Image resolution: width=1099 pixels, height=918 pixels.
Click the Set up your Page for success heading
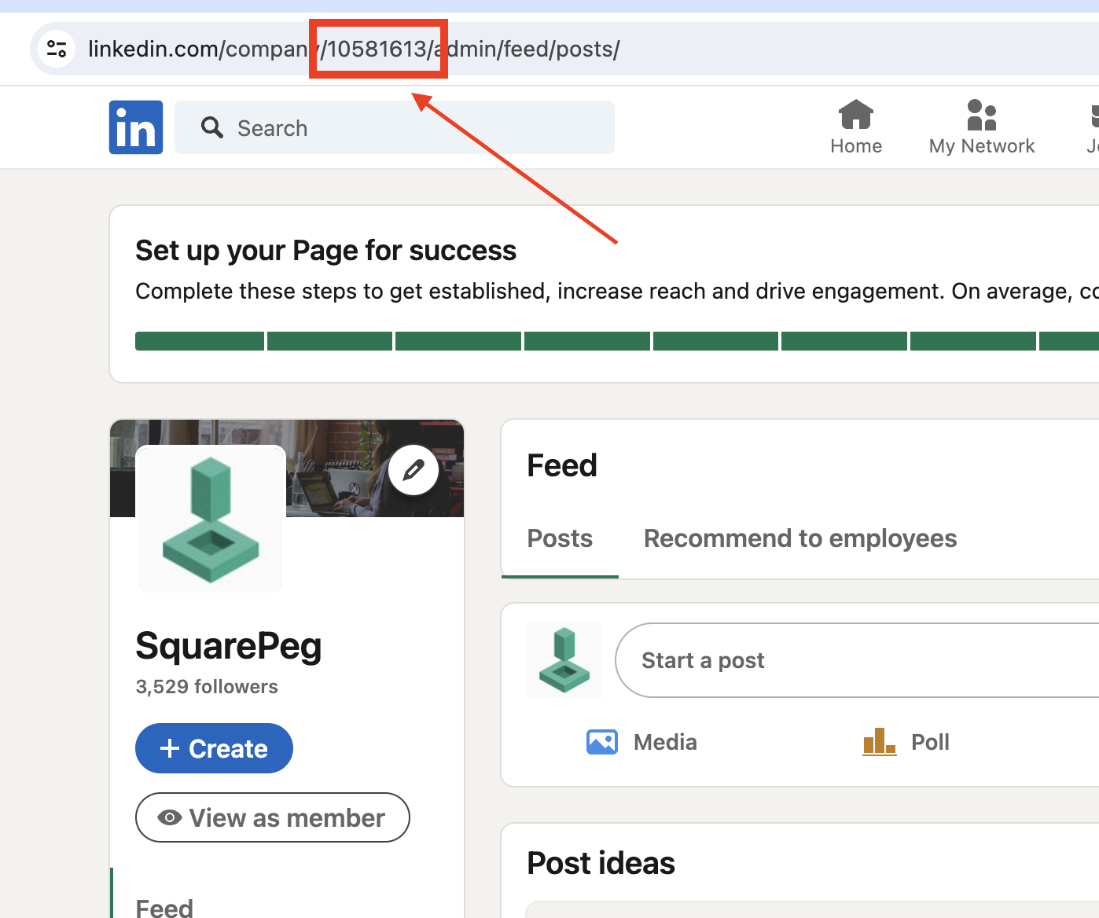point(325,251)
